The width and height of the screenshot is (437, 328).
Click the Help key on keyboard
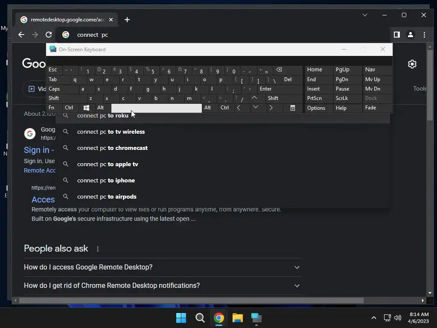(x=348, y=108)
